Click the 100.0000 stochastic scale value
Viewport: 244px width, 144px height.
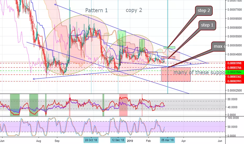233,118
